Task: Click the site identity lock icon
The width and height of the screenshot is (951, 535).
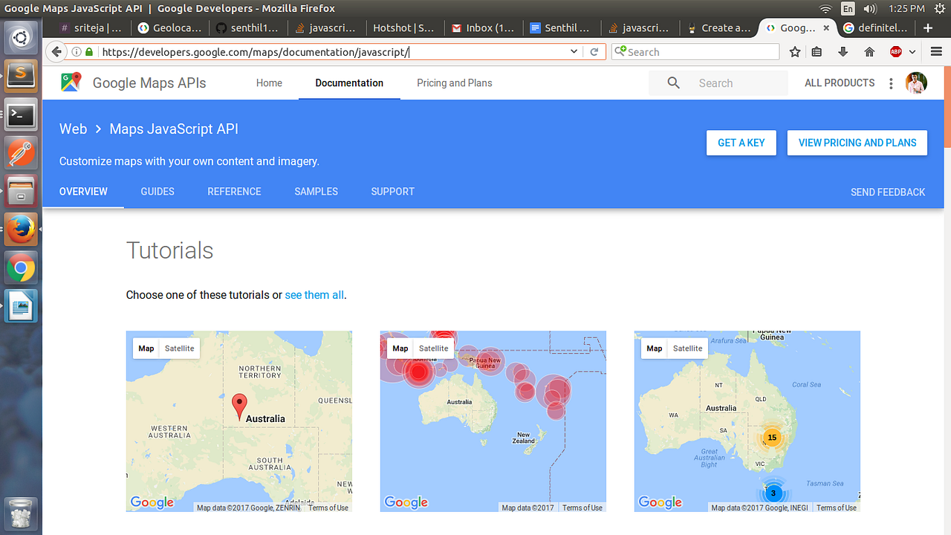Action: pos(90,52)
